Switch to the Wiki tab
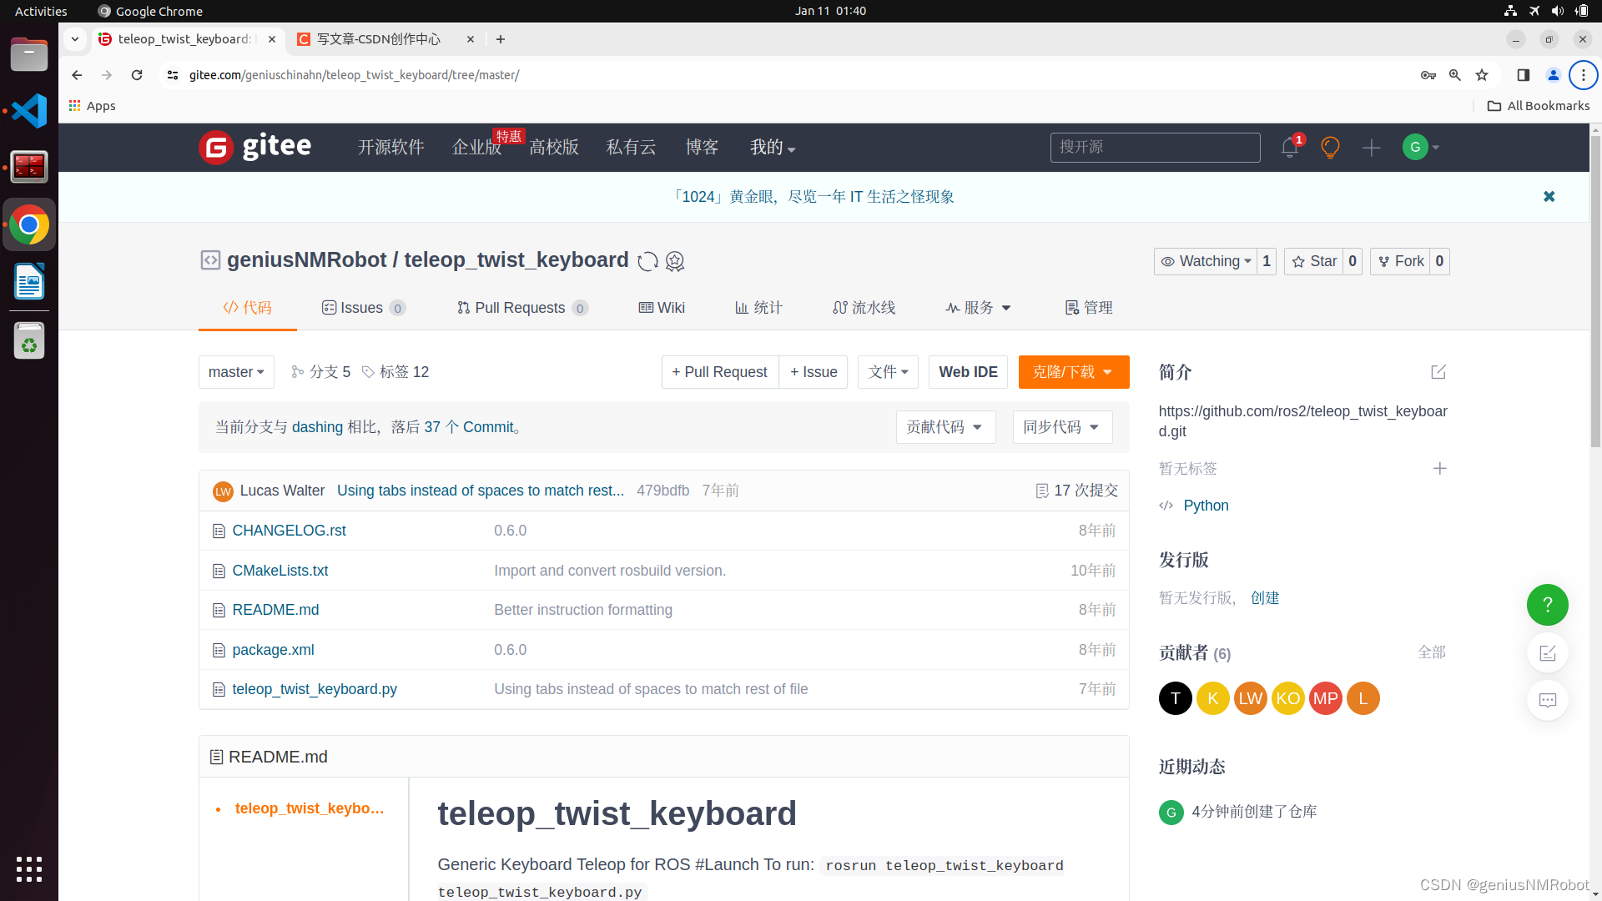The width and height of the screenshot is (1602, 901). (x=662, y=307)
